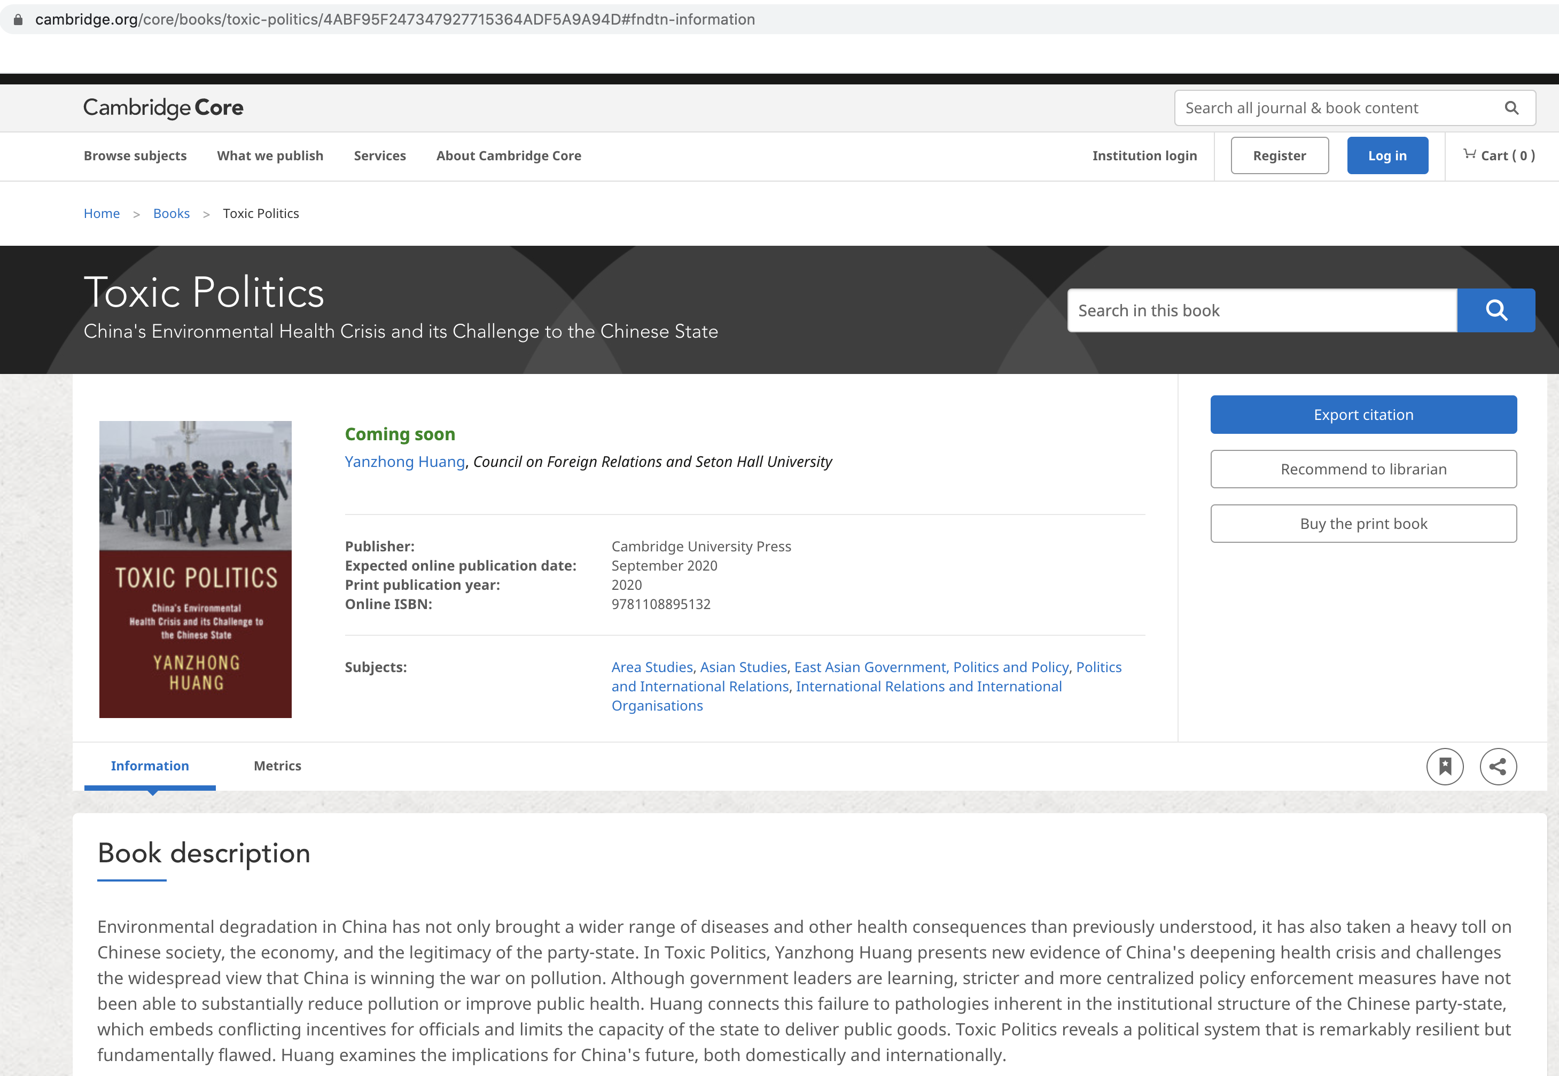1559x1076 pixels.
Task: Bookmark this book with the bookmark icon
Action: point(1445,767)
